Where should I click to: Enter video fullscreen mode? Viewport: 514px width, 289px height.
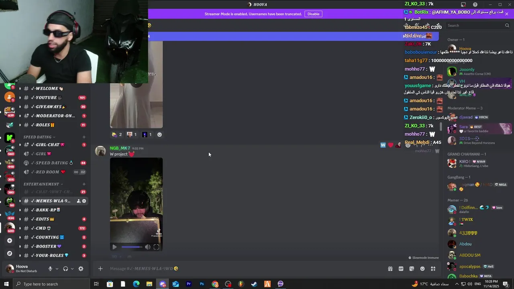156,247
